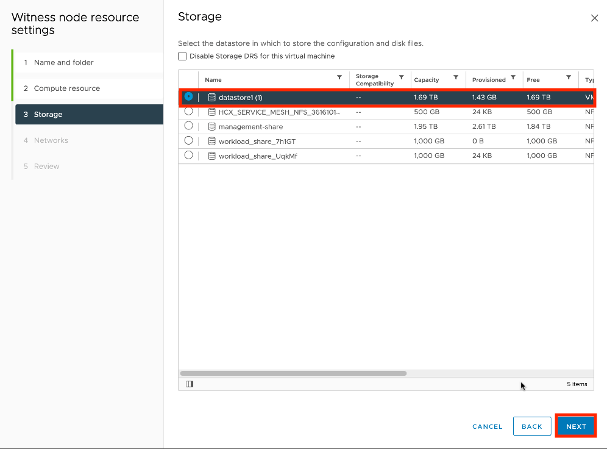
Task: Close the dialog with the X button
Action: [595, 18]
